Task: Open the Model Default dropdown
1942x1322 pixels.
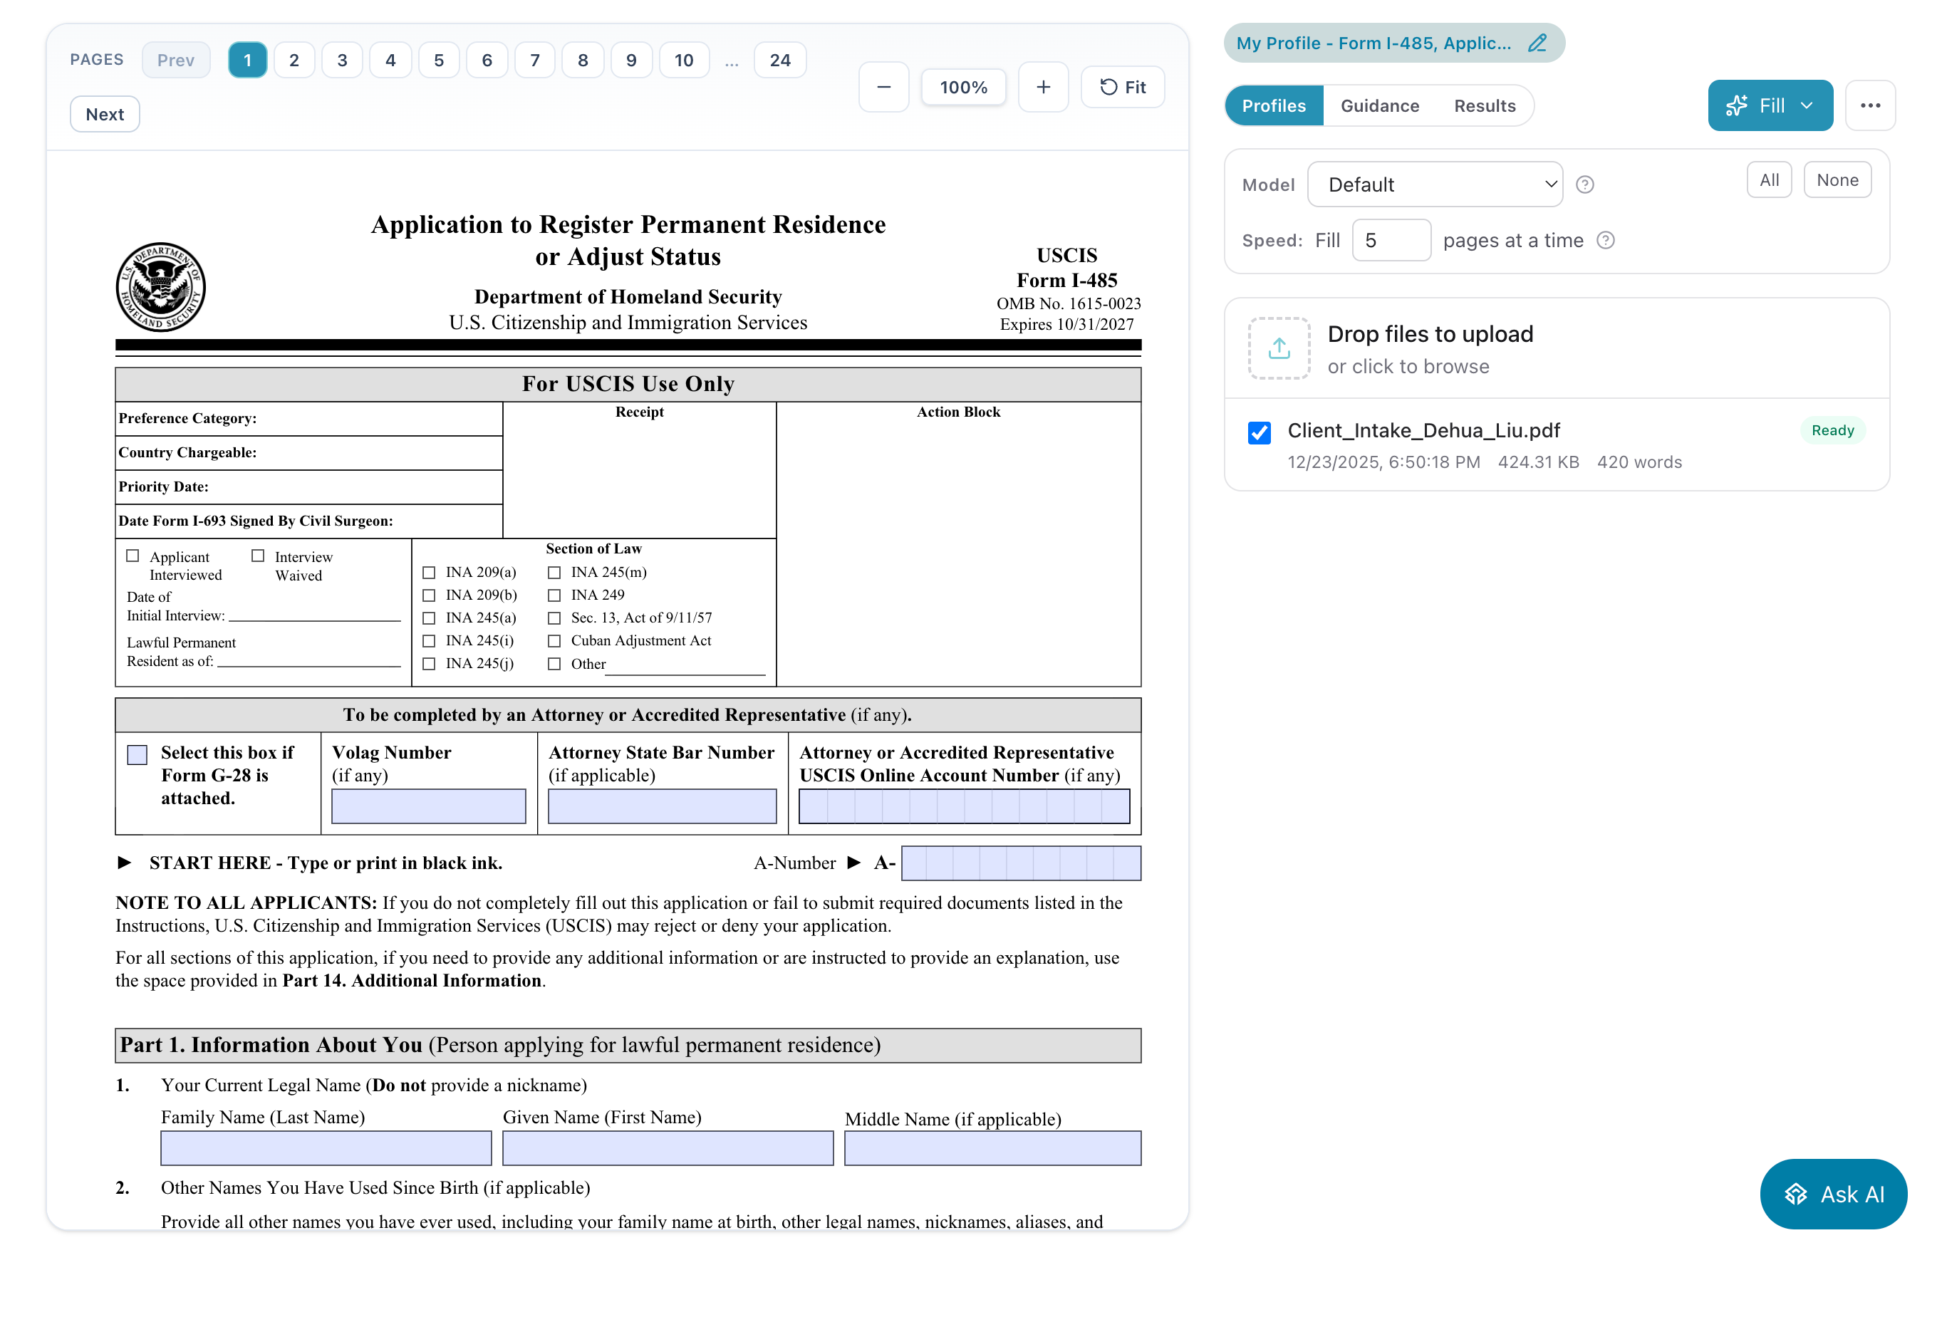Action: (1434, 184)
